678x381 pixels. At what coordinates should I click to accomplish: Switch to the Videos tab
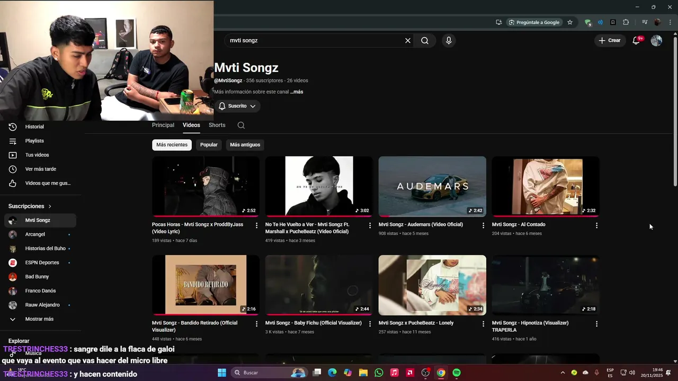tap(191, 125)
